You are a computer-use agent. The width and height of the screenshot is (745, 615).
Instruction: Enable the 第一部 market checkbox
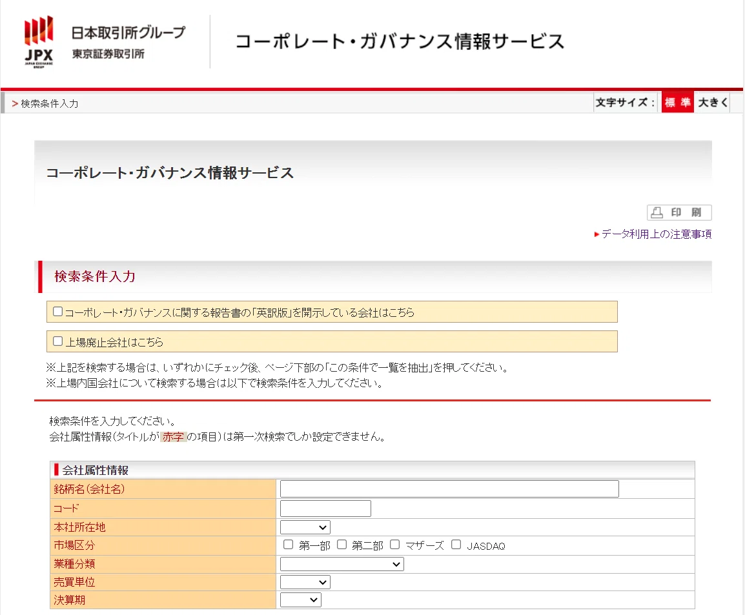click(288, 544)
